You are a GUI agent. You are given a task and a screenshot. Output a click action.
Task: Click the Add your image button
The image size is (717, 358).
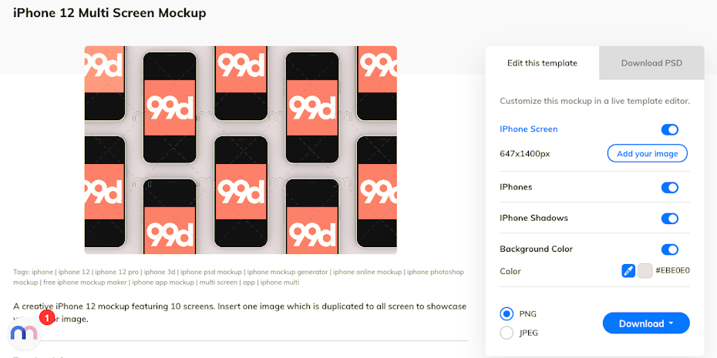[647, 154]
